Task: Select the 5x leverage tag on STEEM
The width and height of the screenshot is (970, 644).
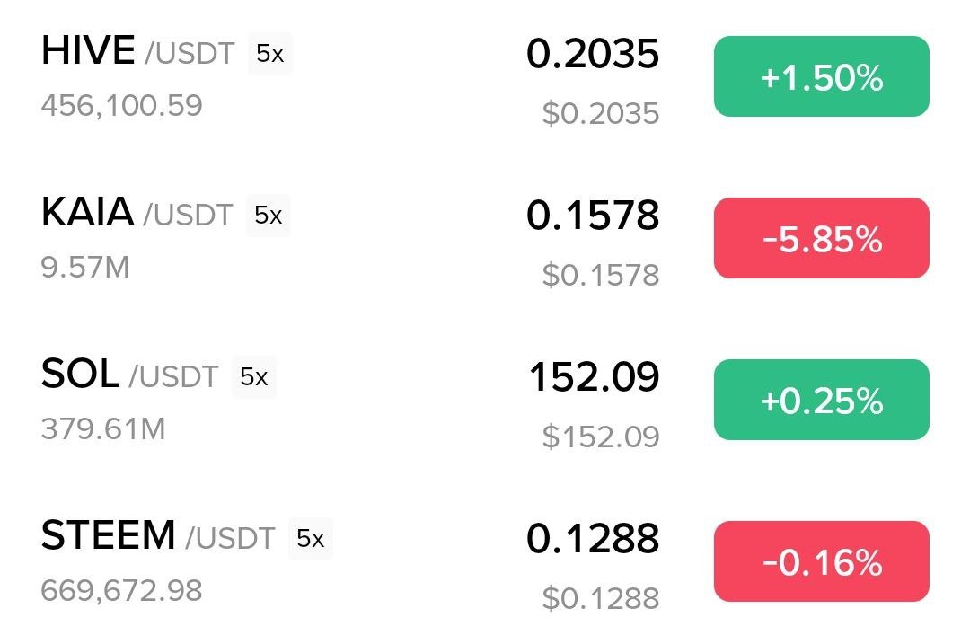Action: (311, 538)
